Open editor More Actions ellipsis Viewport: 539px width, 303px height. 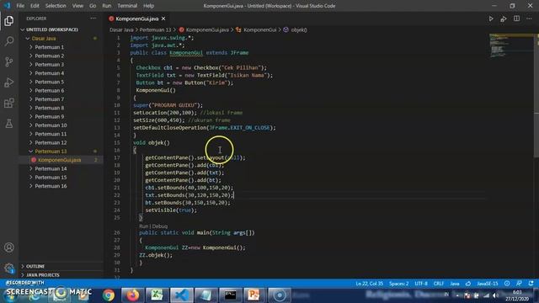(529, 19)
